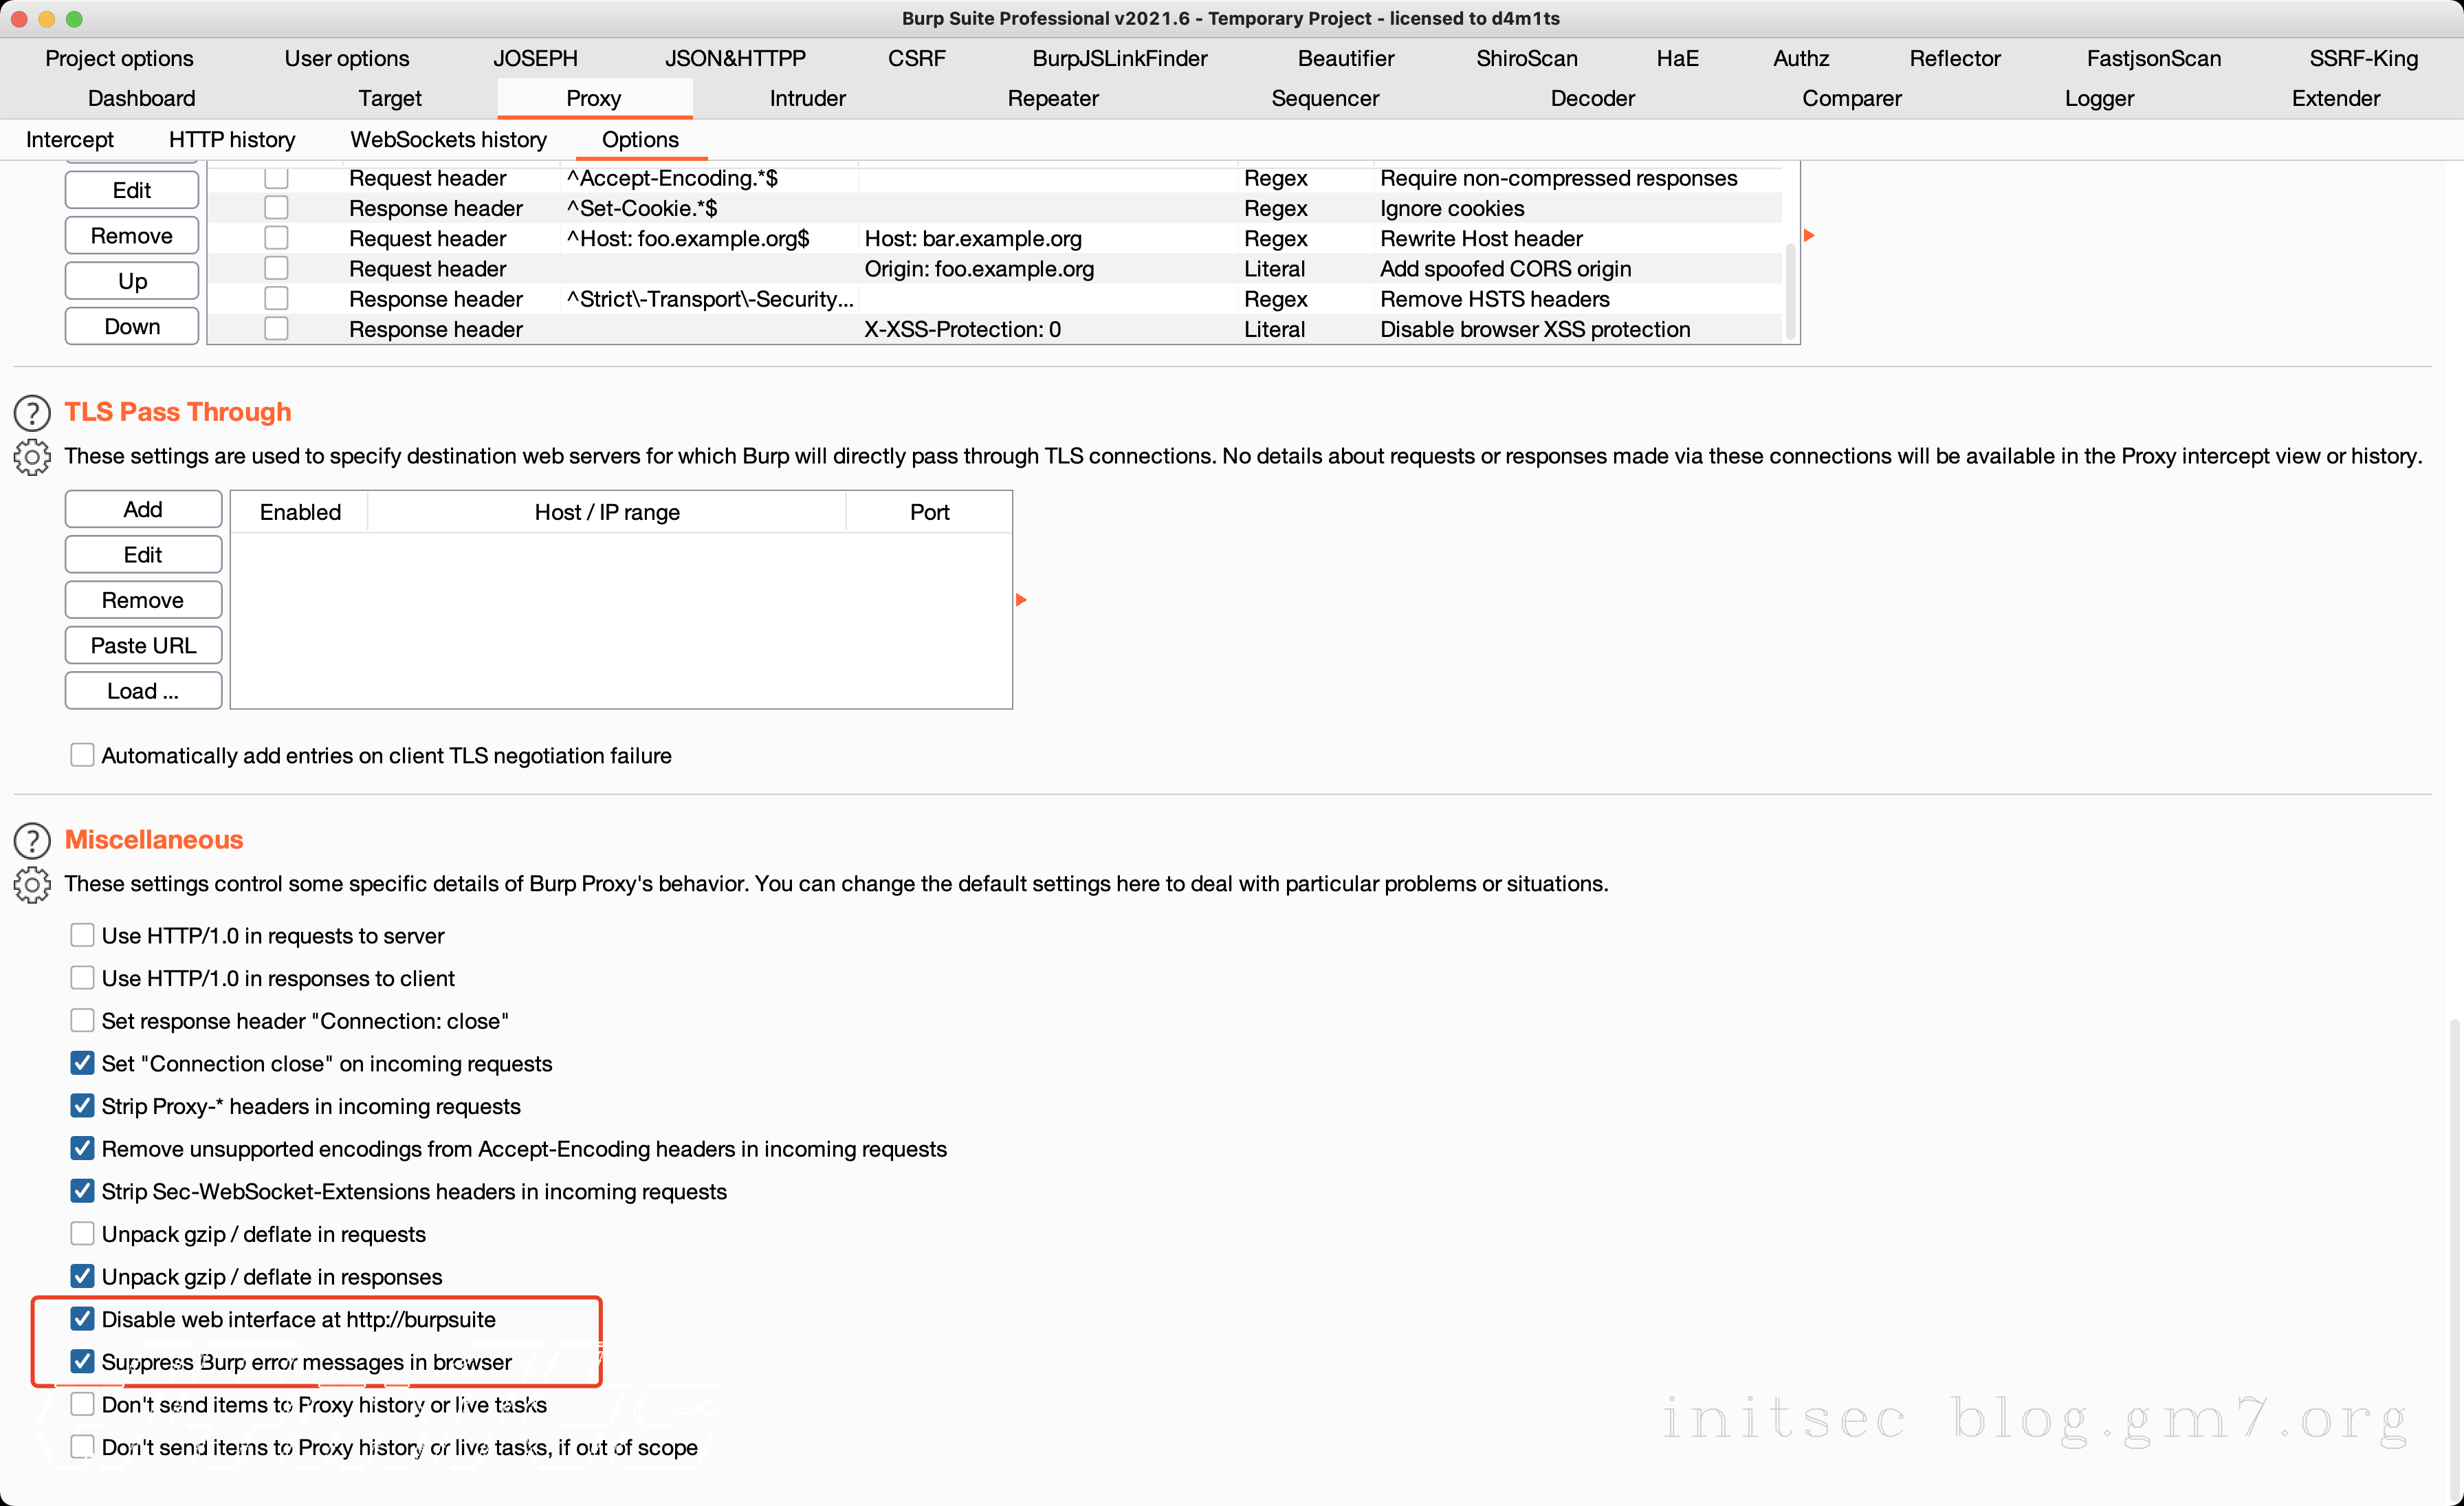The image size is (2464, 1506).
Task: Click Paste URL button
Action: (143, 645)
